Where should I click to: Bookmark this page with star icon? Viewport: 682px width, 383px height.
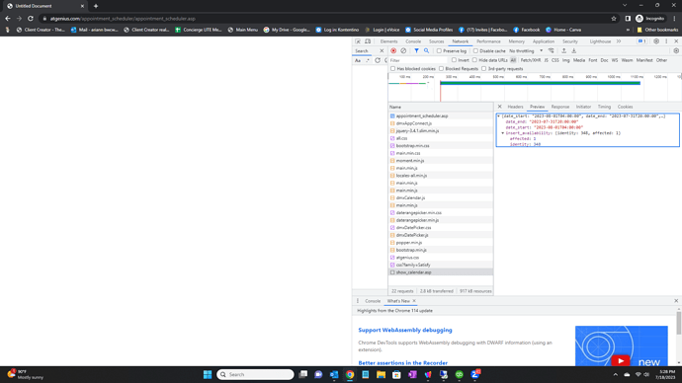(x=614, y=18)
